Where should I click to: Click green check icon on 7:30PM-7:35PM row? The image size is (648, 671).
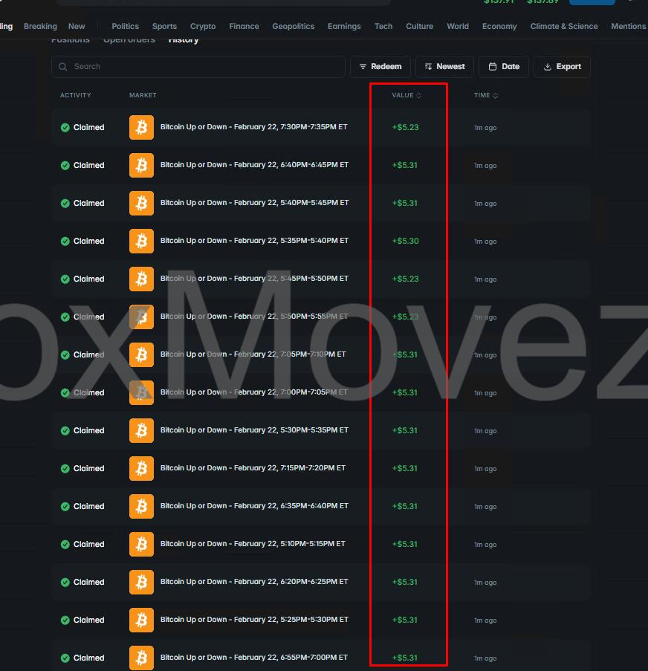click(x=65, y=128)
